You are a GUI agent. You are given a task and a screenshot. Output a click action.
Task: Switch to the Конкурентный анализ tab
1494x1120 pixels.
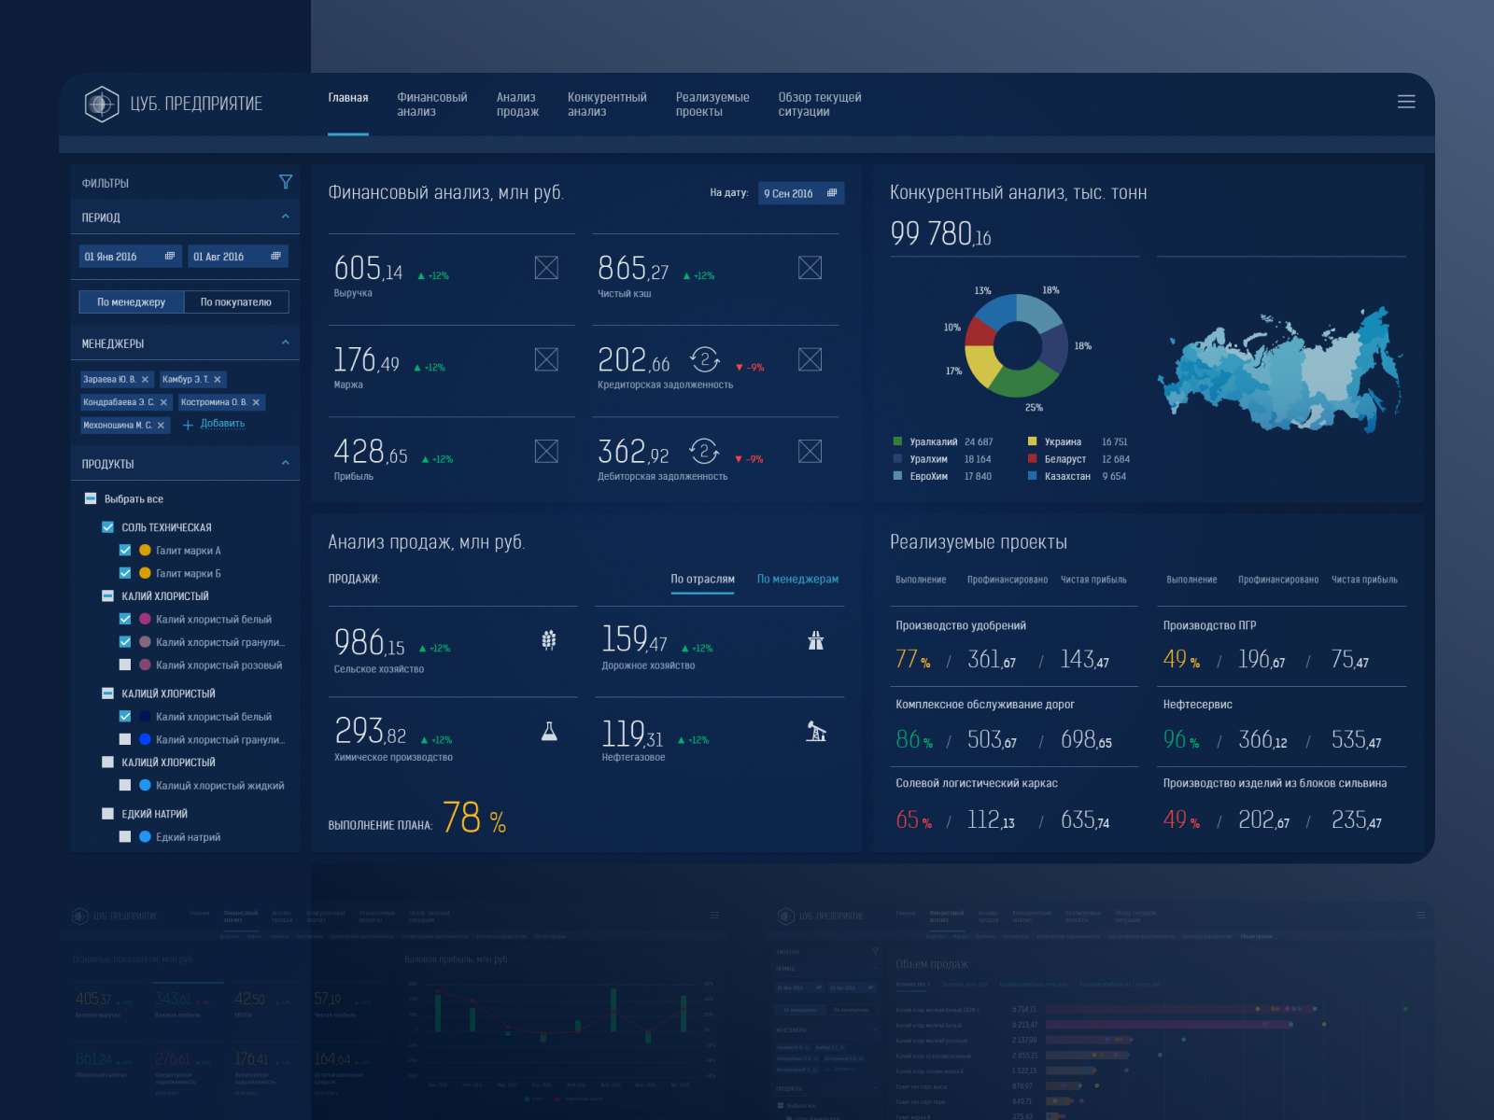606,105
